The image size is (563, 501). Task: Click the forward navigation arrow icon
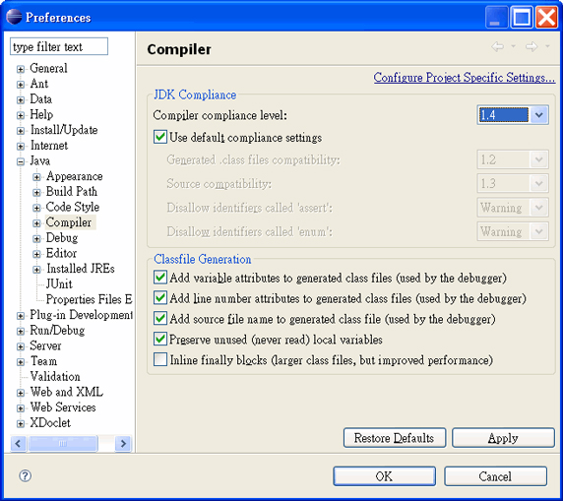tap(532, 46)
